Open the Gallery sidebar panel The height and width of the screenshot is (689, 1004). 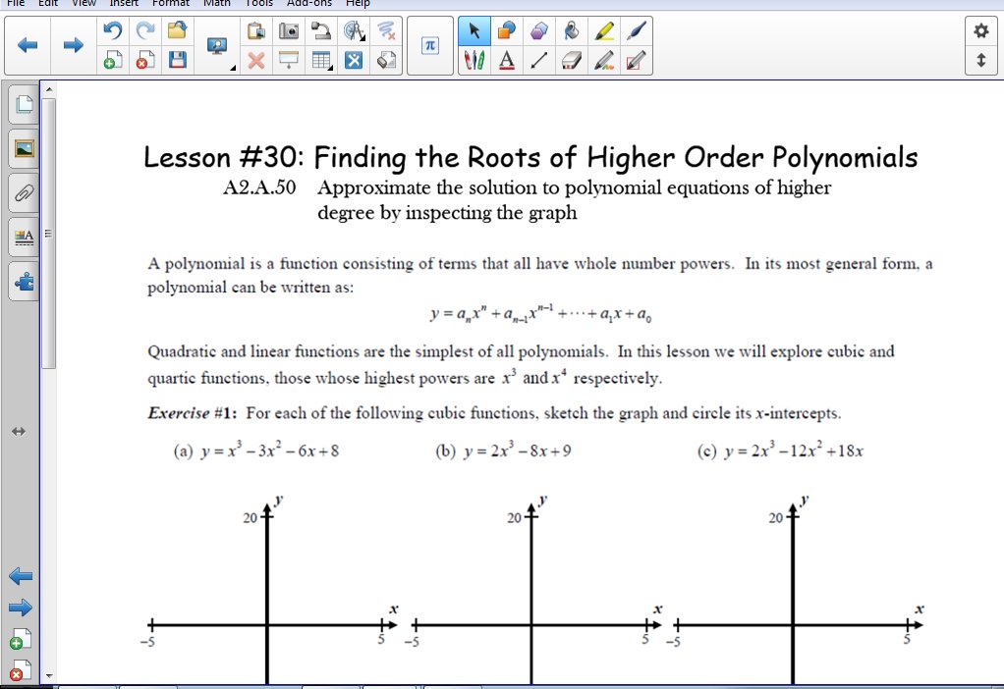21,149
